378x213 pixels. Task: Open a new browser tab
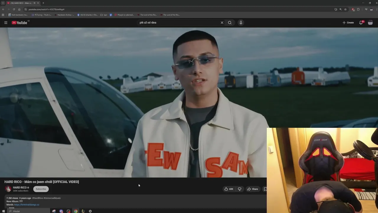point(43,3)
